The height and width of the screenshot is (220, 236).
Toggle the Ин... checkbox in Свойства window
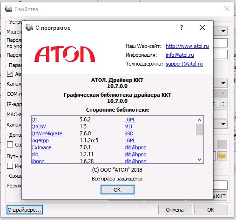click(10, 166)
